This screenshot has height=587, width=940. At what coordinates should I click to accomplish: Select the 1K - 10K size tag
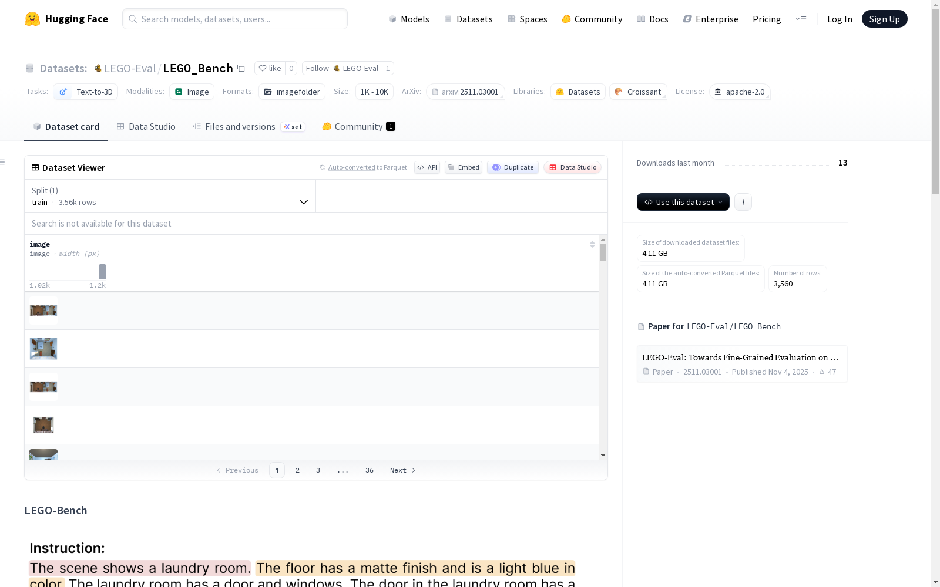(374, 92)
